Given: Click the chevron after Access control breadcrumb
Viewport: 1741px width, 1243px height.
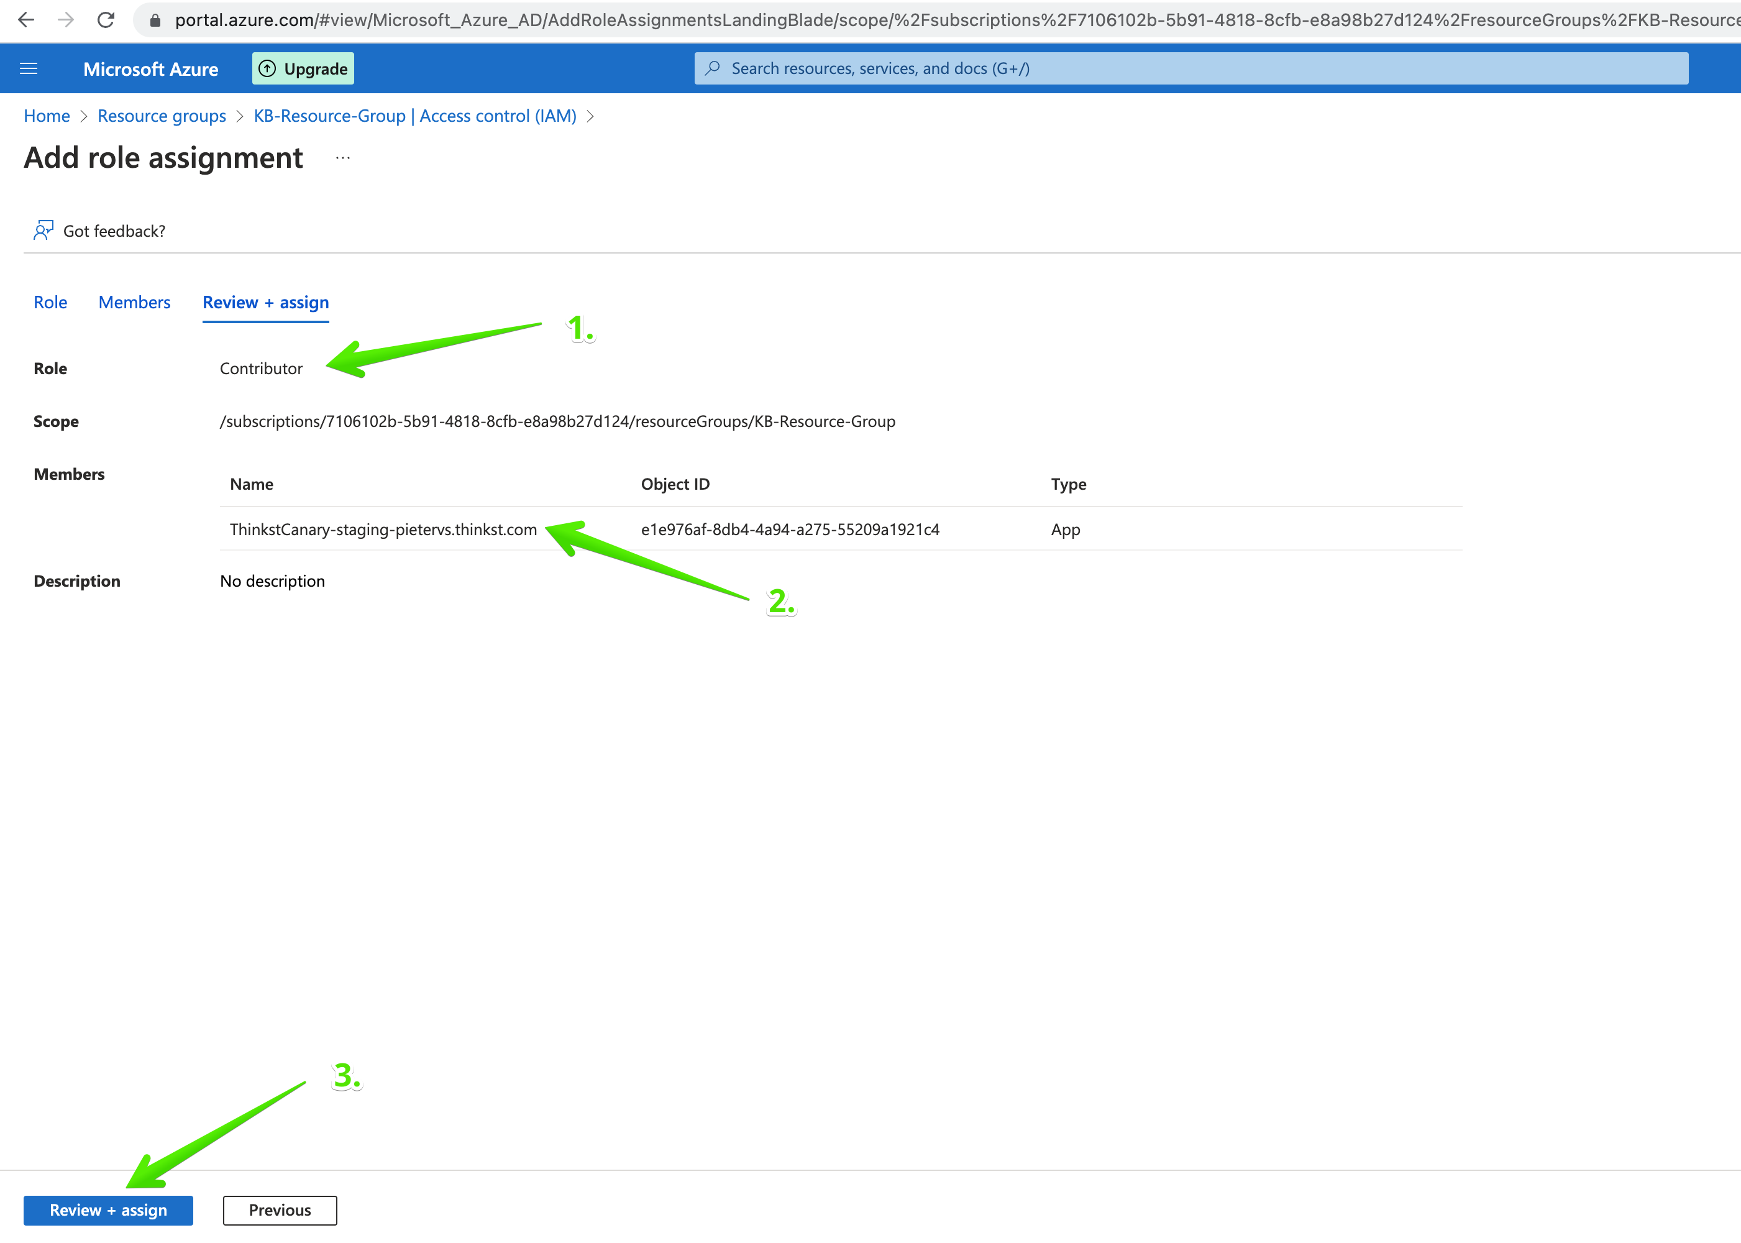Looking at the screenshot, I should tap(590, 116).
